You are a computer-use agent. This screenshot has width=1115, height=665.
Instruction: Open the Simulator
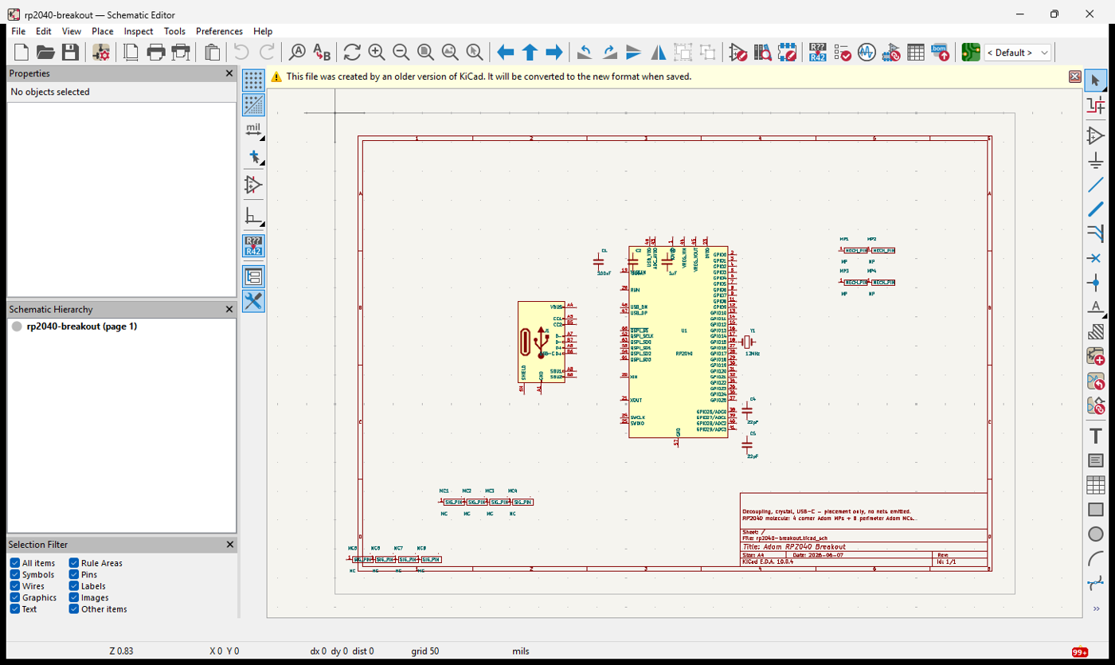pos(867,53)
